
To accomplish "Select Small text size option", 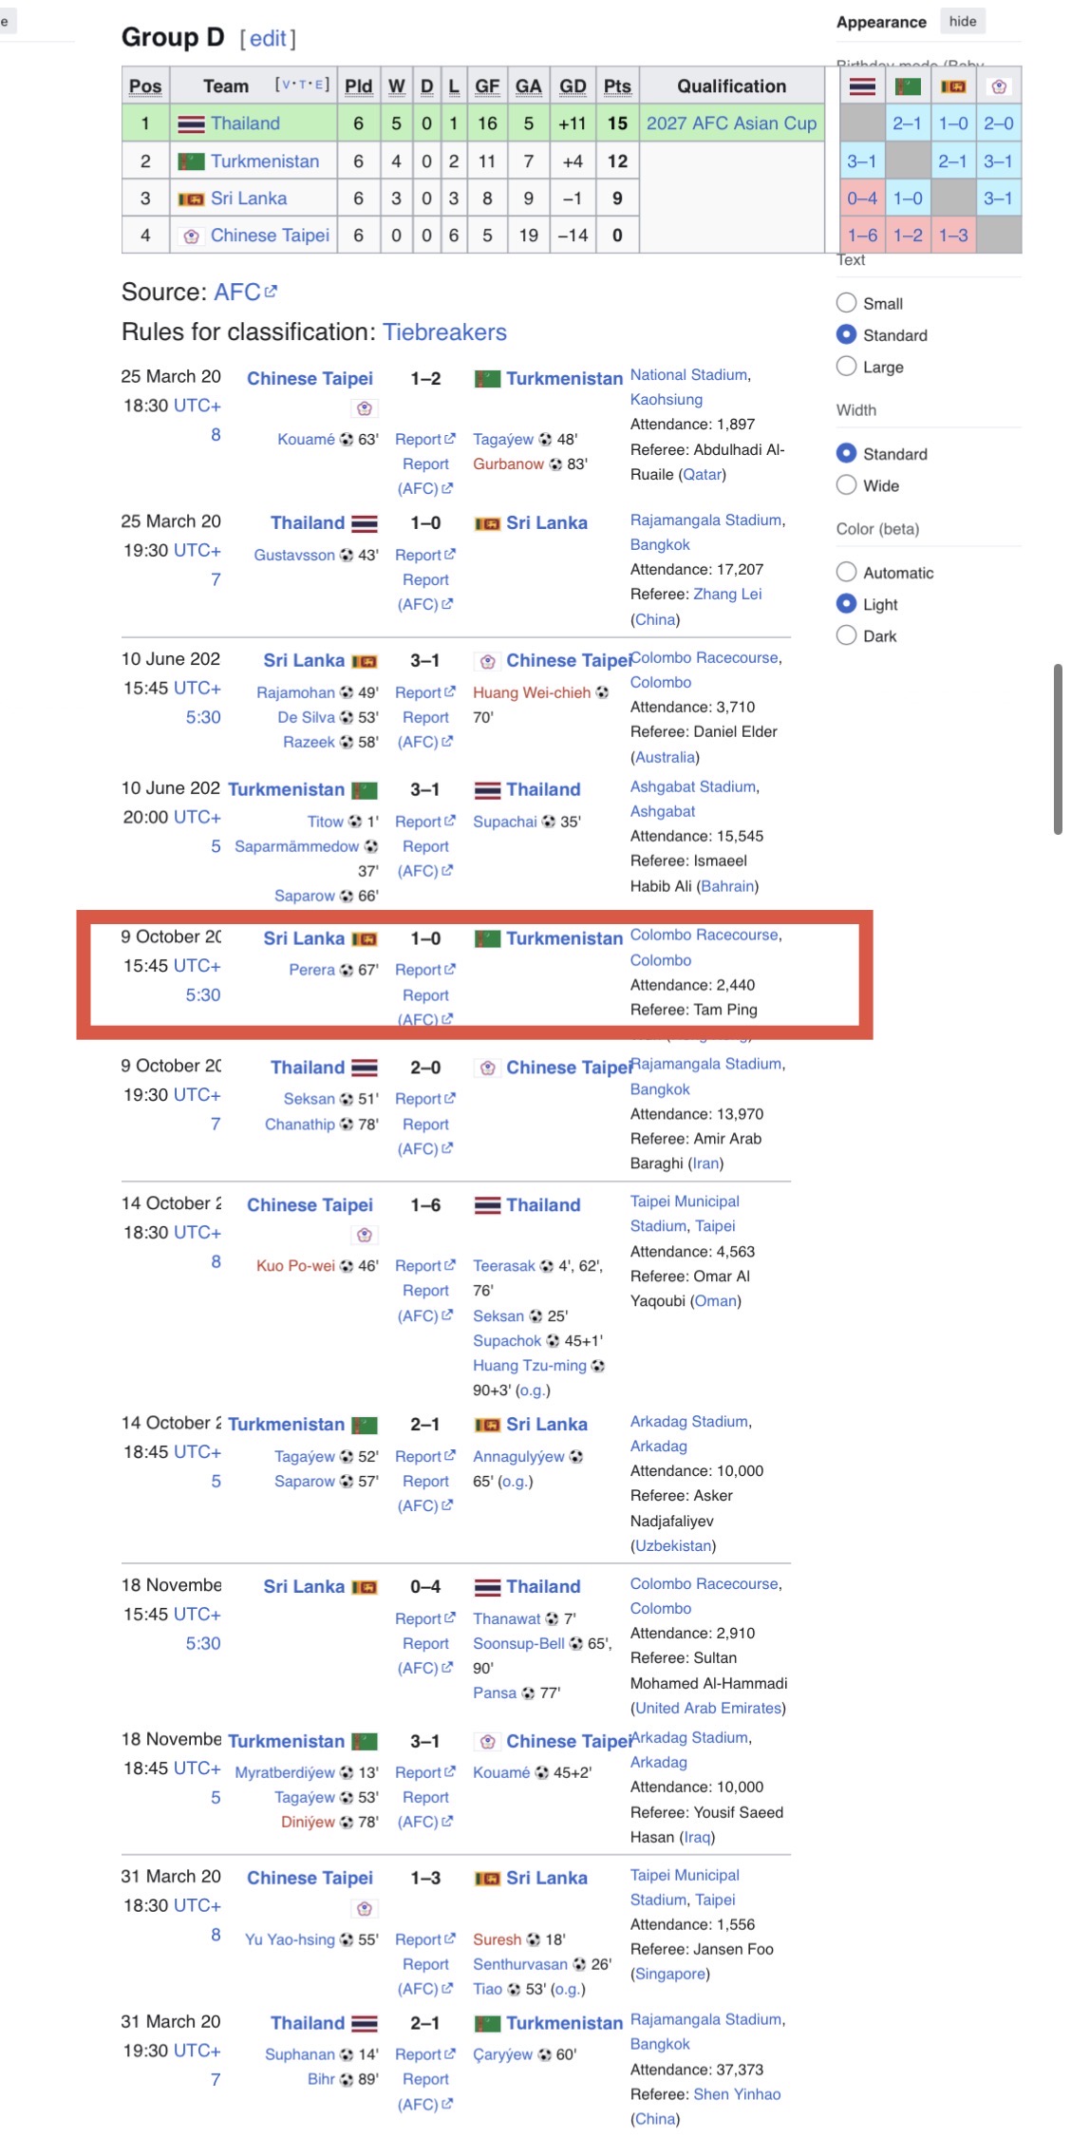I will coord(846,303).
